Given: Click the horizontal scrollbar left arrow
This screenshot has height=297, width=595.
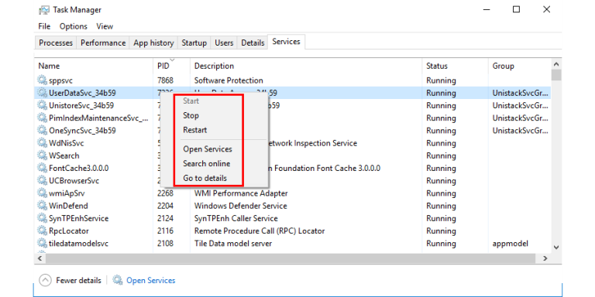Looking at the screenshot, I should (40, 258).
